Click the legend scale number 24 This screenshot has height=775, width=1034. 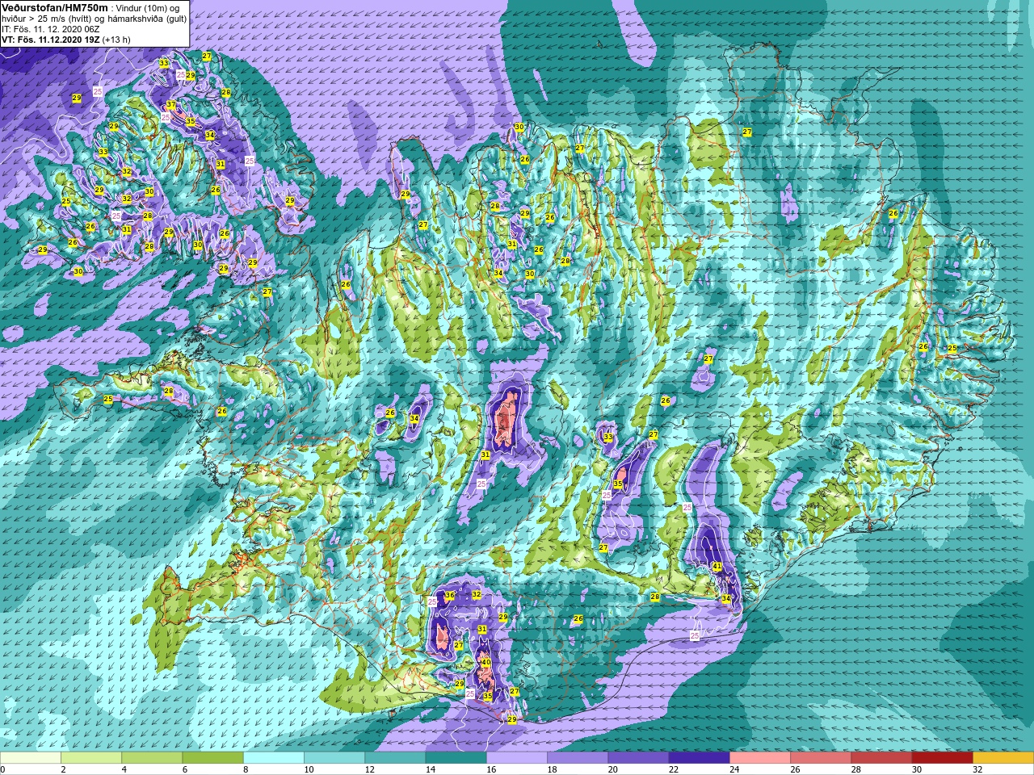(x=734, y=770)
